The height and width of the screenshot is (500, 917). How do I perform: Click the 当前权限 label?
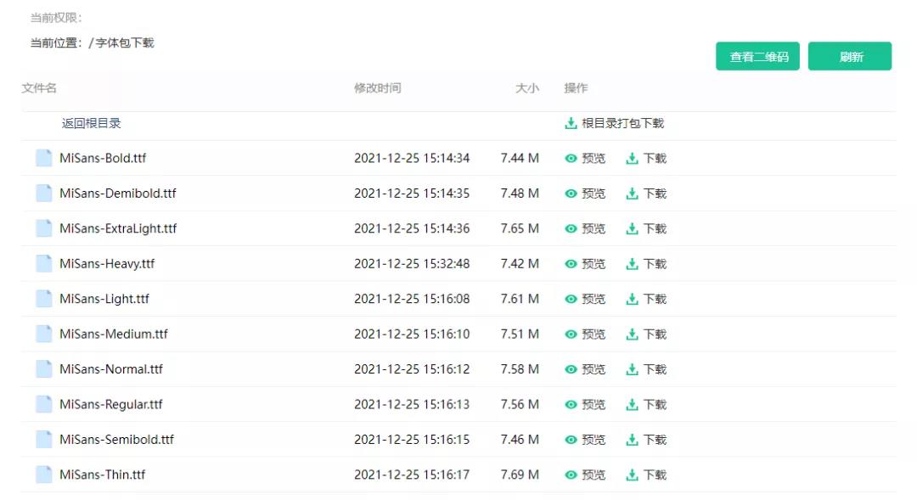56,18
